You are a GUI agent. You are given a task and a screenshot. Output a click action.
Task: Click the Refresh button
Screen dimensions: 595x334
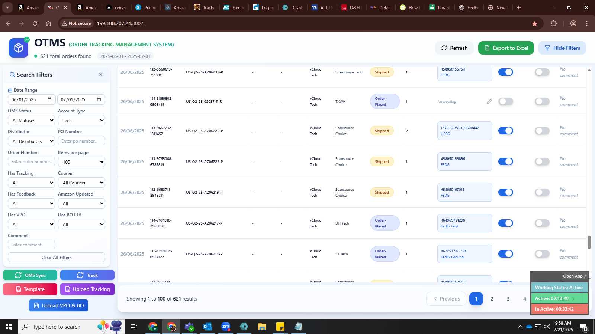[x=454, y=48]
